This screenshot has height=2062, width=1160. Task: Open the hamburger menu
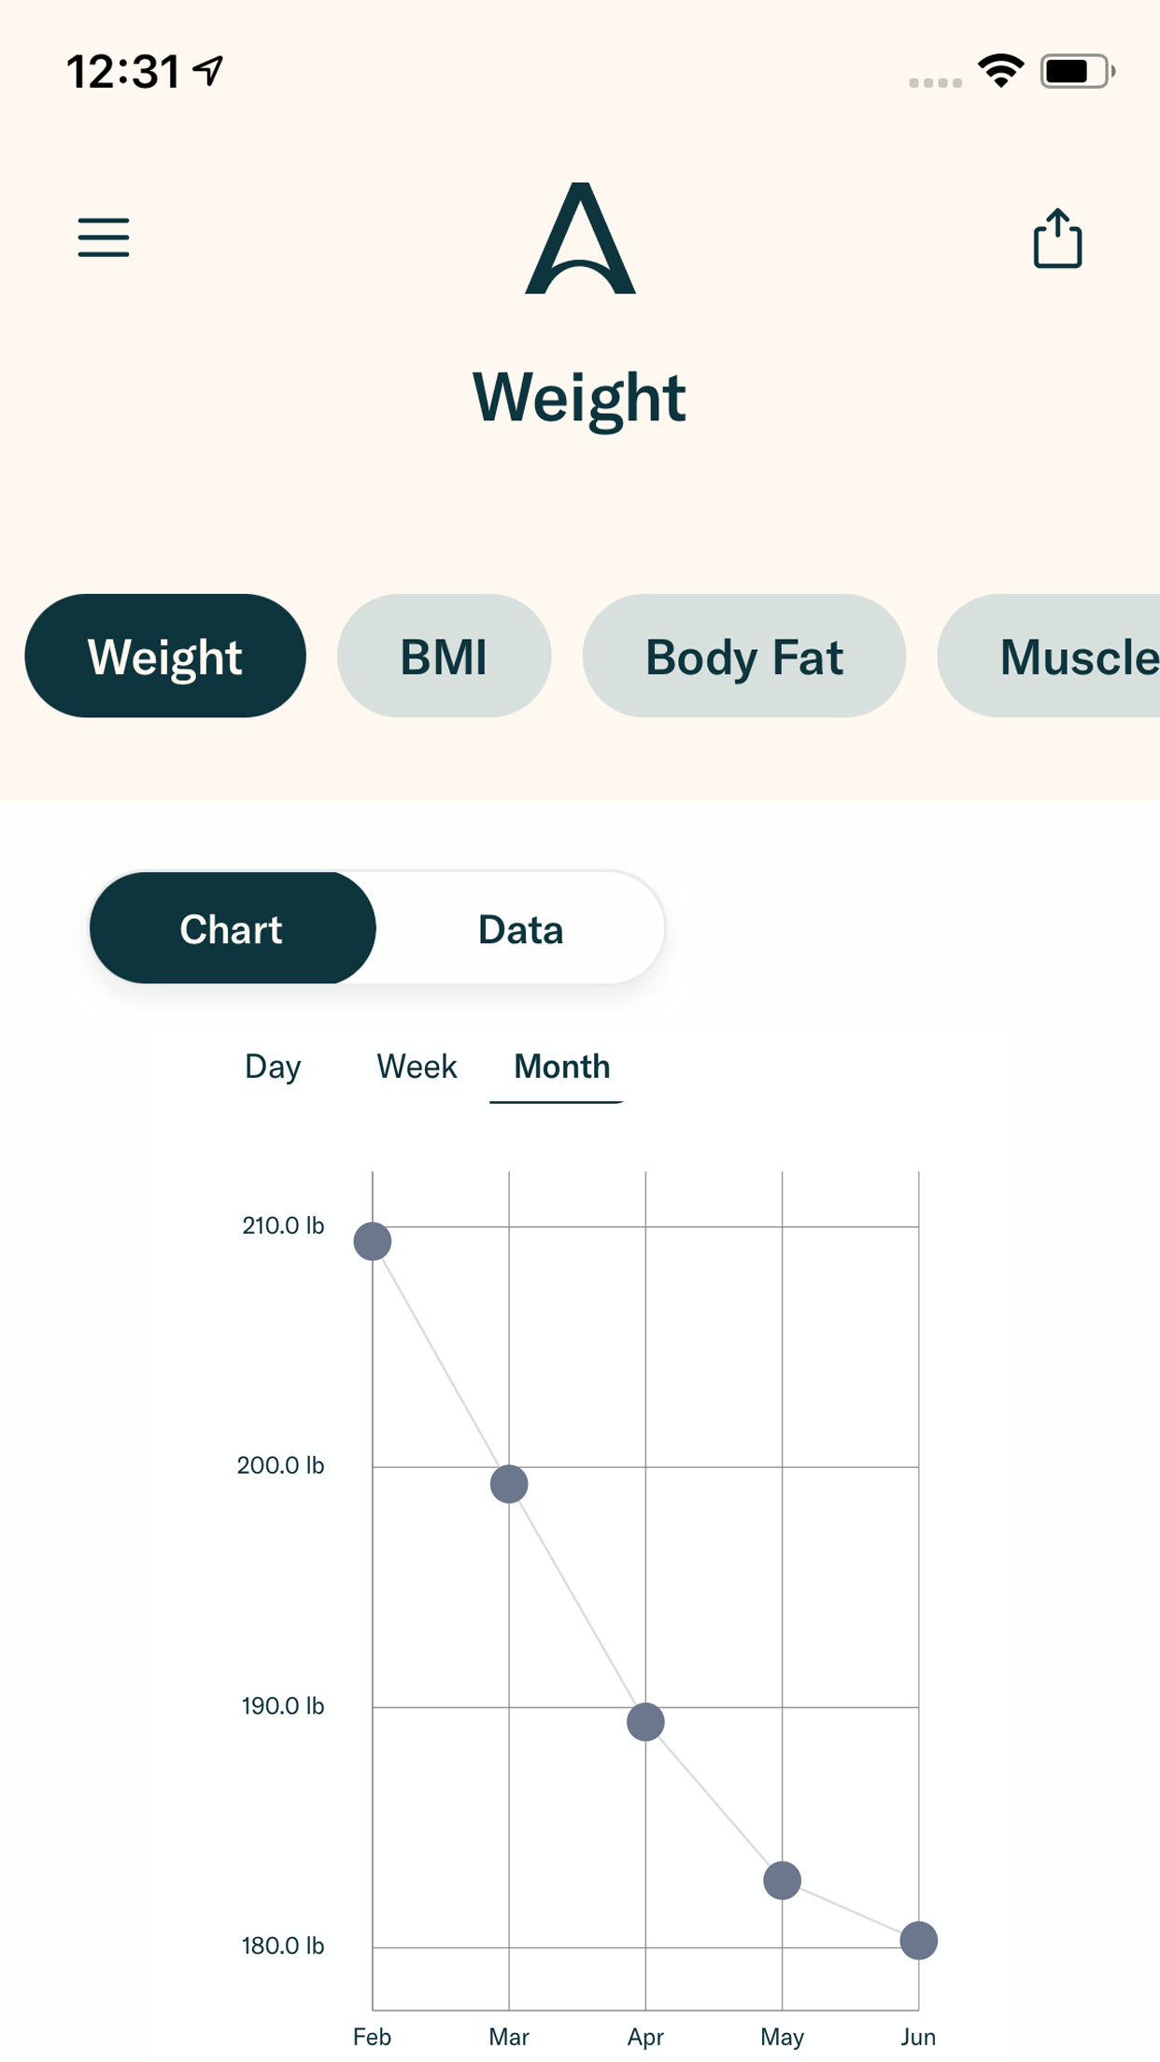104,237
